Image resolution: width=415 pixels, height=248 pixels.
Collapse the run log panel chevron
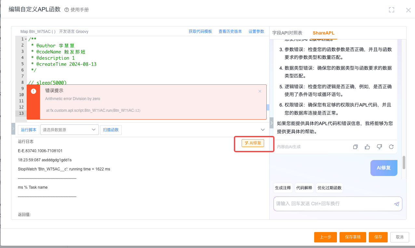click(263, 130)
